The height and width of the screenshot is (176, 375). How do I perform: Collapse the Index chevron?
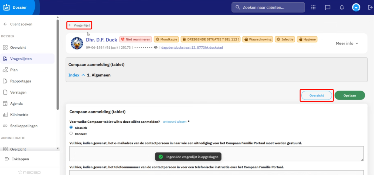click(x=83, y=75)
